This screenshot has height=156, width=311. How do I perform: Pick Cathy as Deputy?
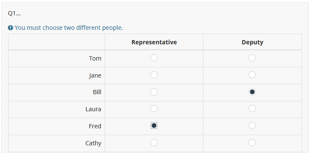(x=252, y=142)
